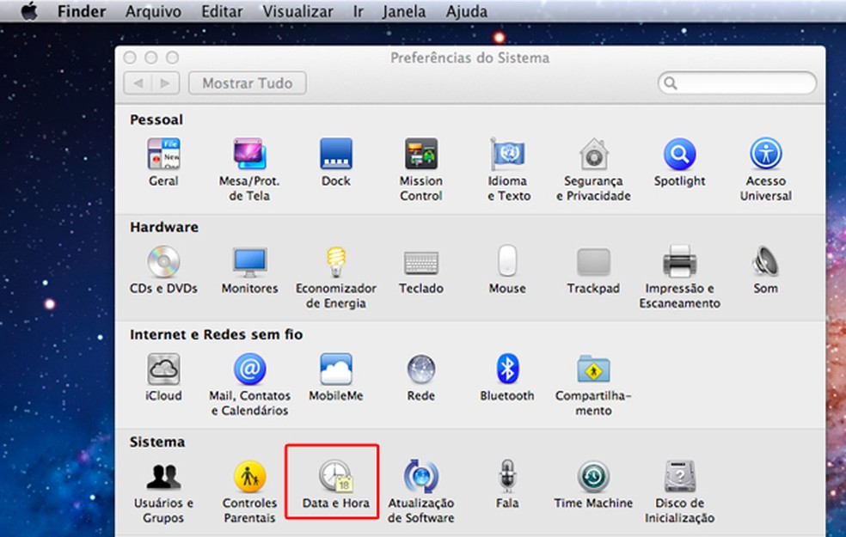Open the Finder menu
Screen dimensions: 846x537
[82, 11]
